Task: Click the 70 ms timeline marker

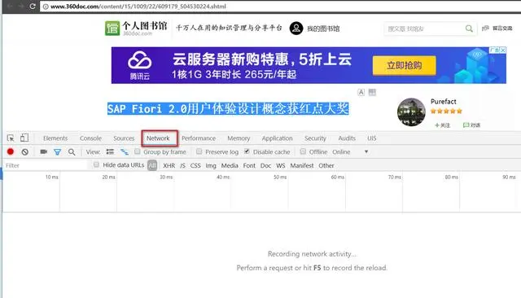Action: point(394,177)
